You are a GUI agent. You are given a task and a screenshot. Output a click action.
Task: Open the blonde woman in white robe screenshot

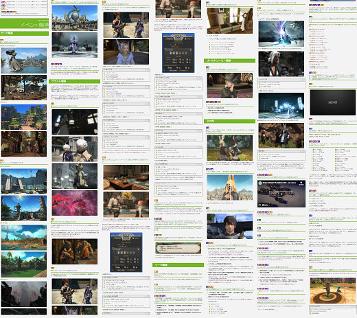pos(126,52)
